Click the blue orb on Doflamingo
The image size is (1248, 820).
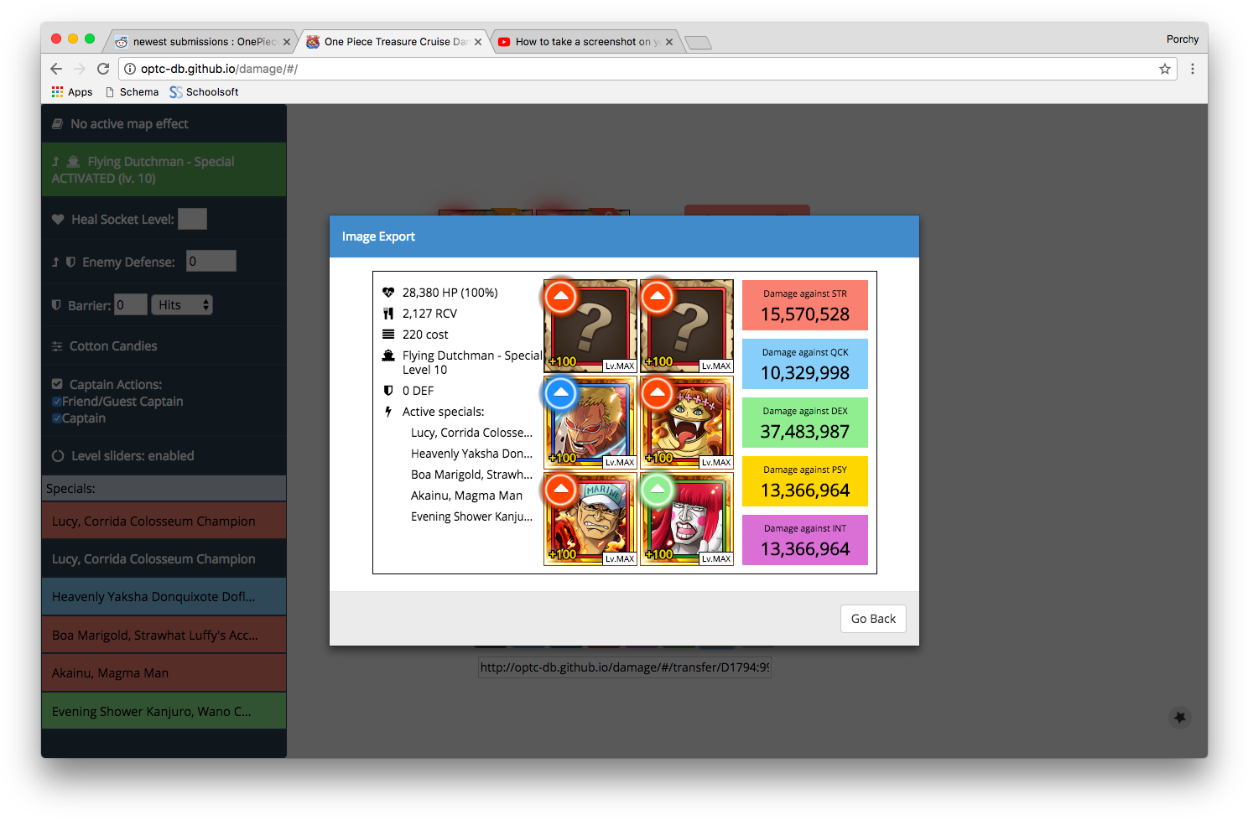(561, 393)
